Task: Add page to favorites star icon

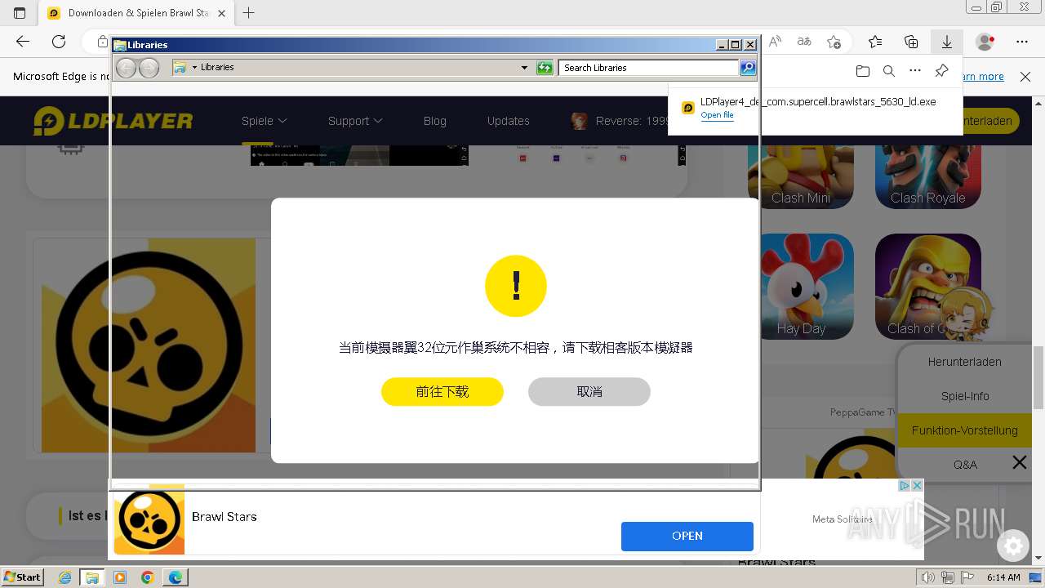Action: 834,42
